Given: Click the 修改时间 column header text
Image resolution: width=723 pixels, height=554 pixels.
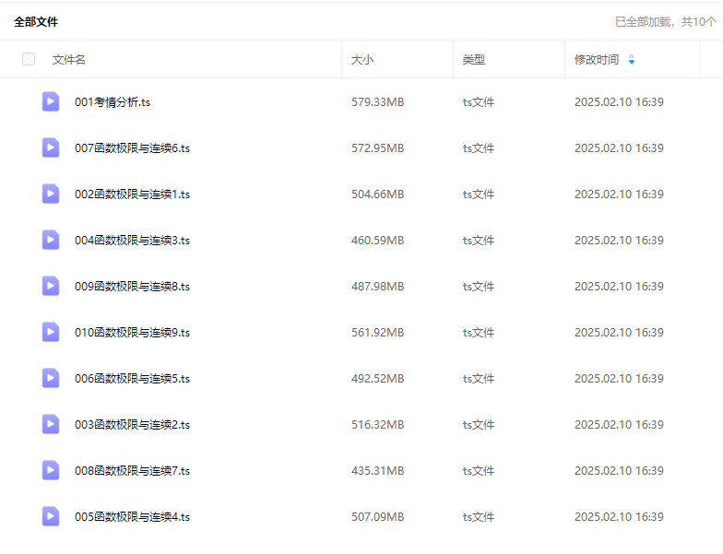Looking at the screenshot, I should click(x=597, y=60).
